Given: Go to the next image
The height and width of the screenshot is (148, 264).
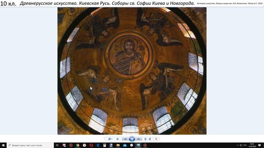Looking at the screenshot, I should (139, 139).
